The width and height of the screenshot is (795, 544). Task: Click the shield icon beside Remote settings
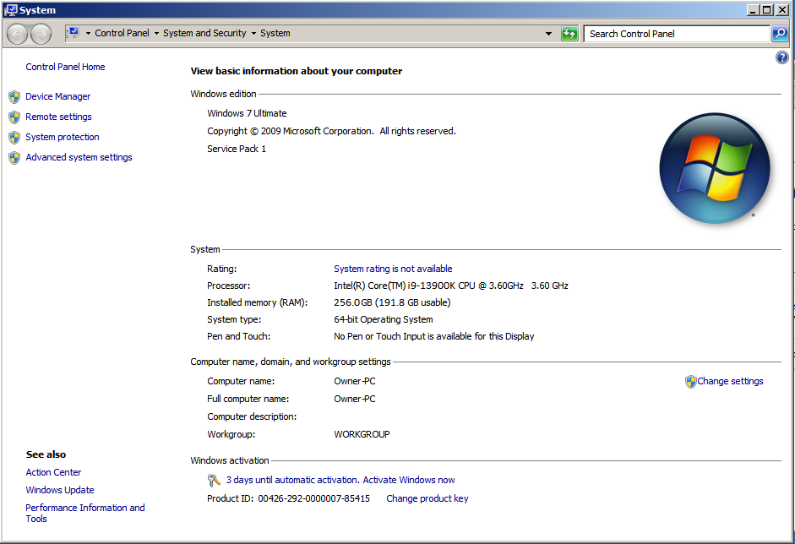coord(14,117)
